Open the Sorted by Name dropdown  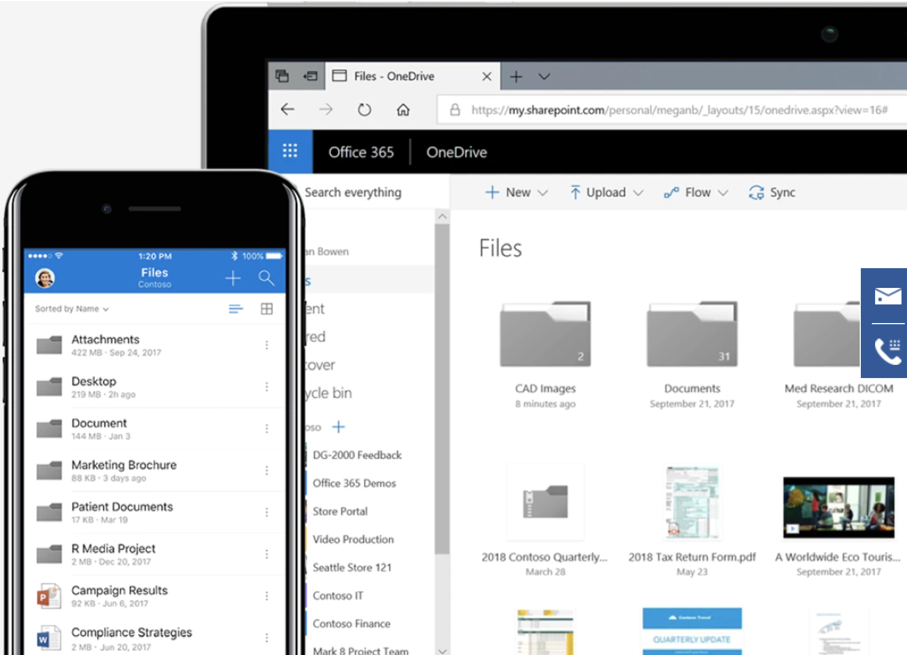tap(72, 309)
